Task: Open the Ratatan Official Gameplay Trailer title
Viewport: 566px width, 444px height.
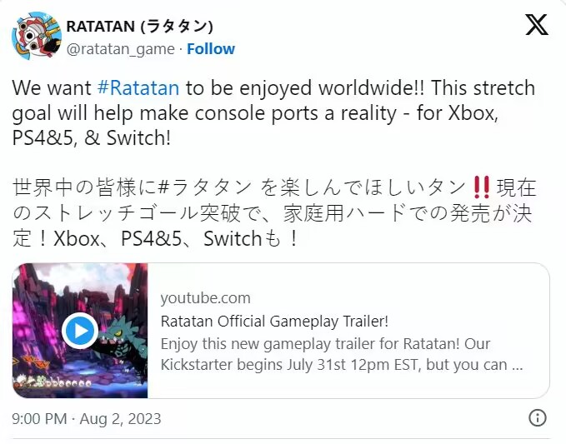Action: coord(274,321)
